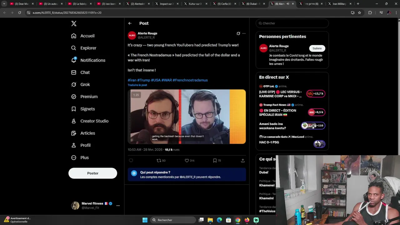This screenshot has width=400, height=225.
Task: Click the share icon under the post
Action: click(x=243, y=161)
